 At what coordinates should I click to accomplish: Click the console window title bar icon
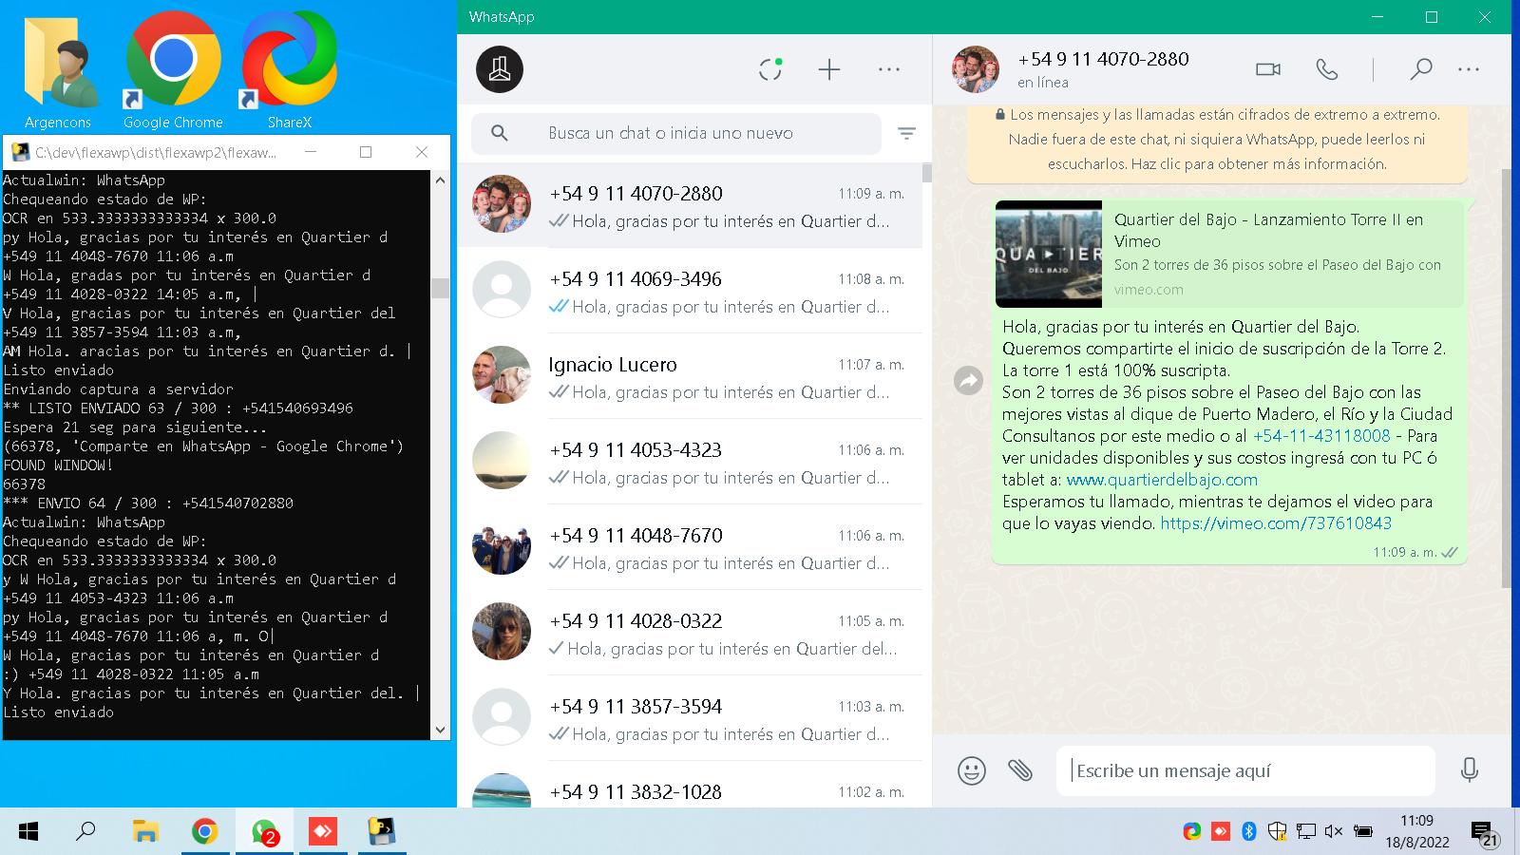coord(20,152)
